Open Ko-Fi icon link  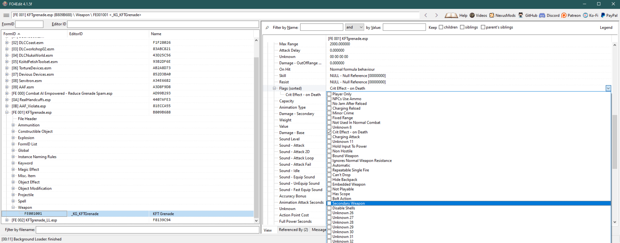pos(585,15)
